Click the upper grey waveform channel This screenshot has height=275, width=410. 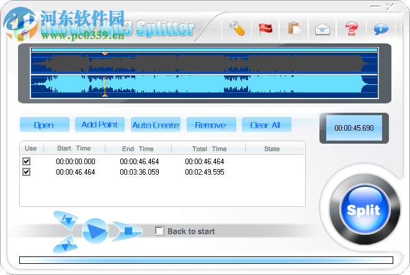(x=204, y=63)
